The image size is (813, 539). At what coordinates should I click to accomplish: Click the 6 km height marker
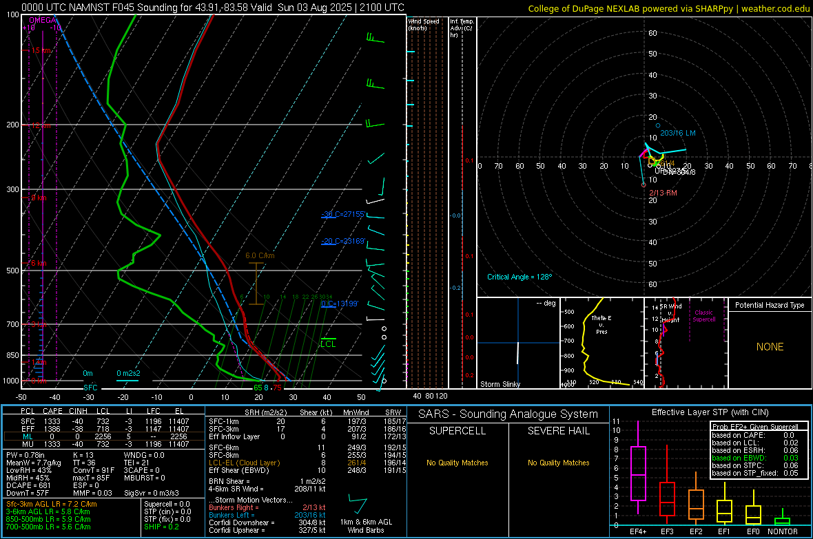39,263
